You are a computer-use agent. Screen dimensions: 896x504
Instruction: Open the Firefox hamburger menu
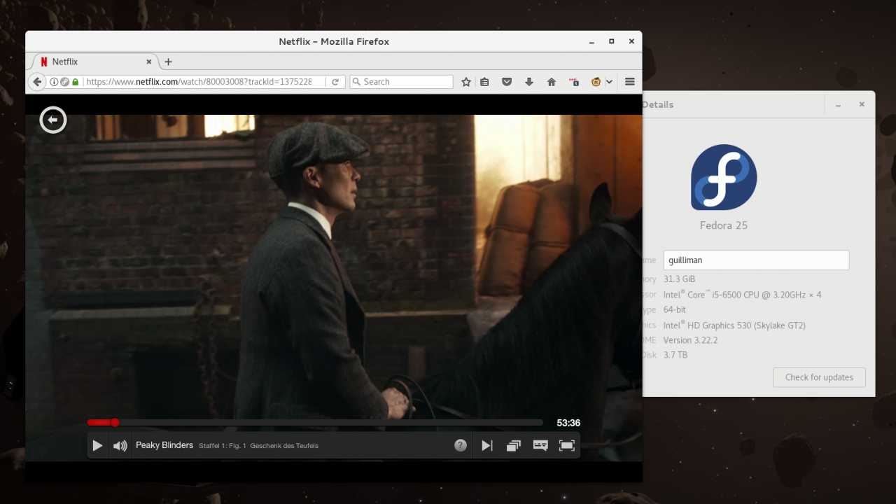pos(630,82)
